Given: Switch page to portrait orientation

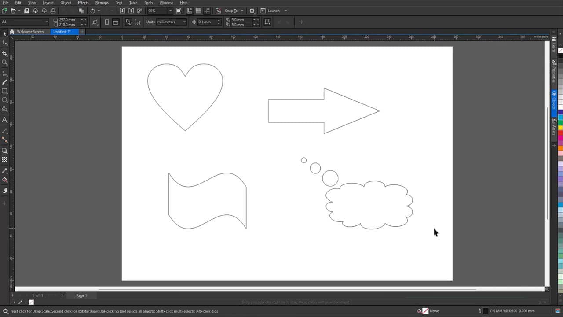Looking at the screenshot, I should click(106, 22).
